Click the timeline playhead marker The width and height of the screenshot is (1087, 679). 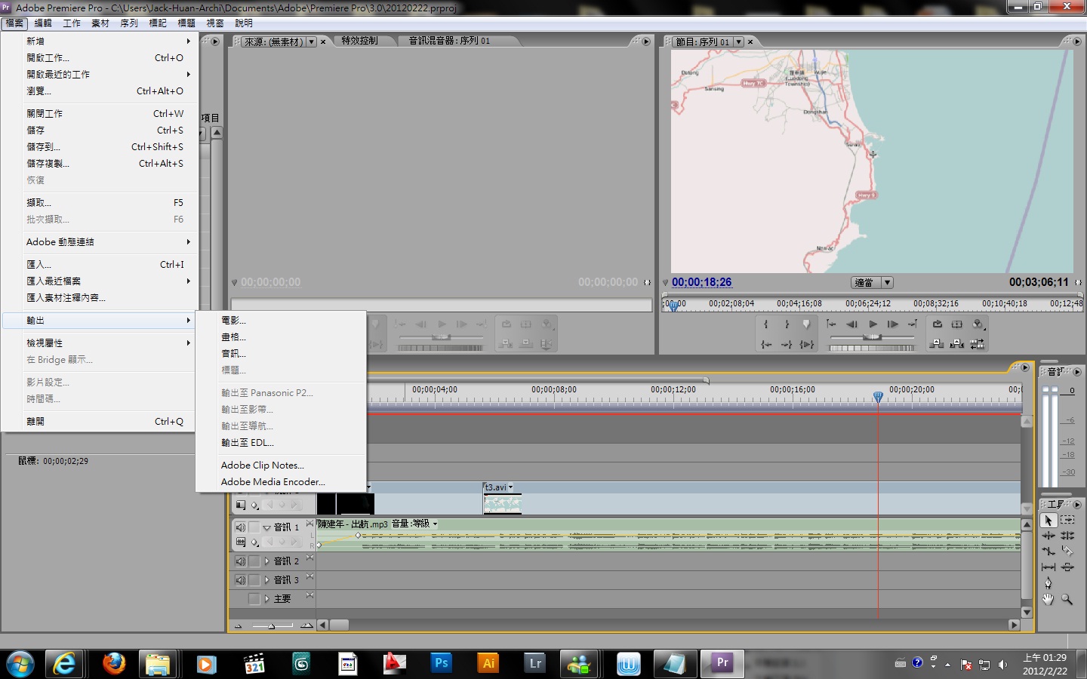point(878,396)
